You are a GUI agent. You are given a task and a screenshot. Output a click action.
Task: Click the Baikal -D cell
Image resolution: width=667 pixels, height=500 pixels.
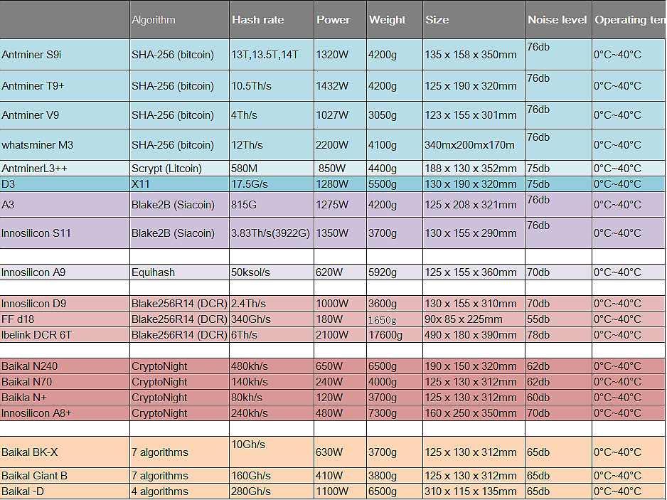click(x=65, y=491)
